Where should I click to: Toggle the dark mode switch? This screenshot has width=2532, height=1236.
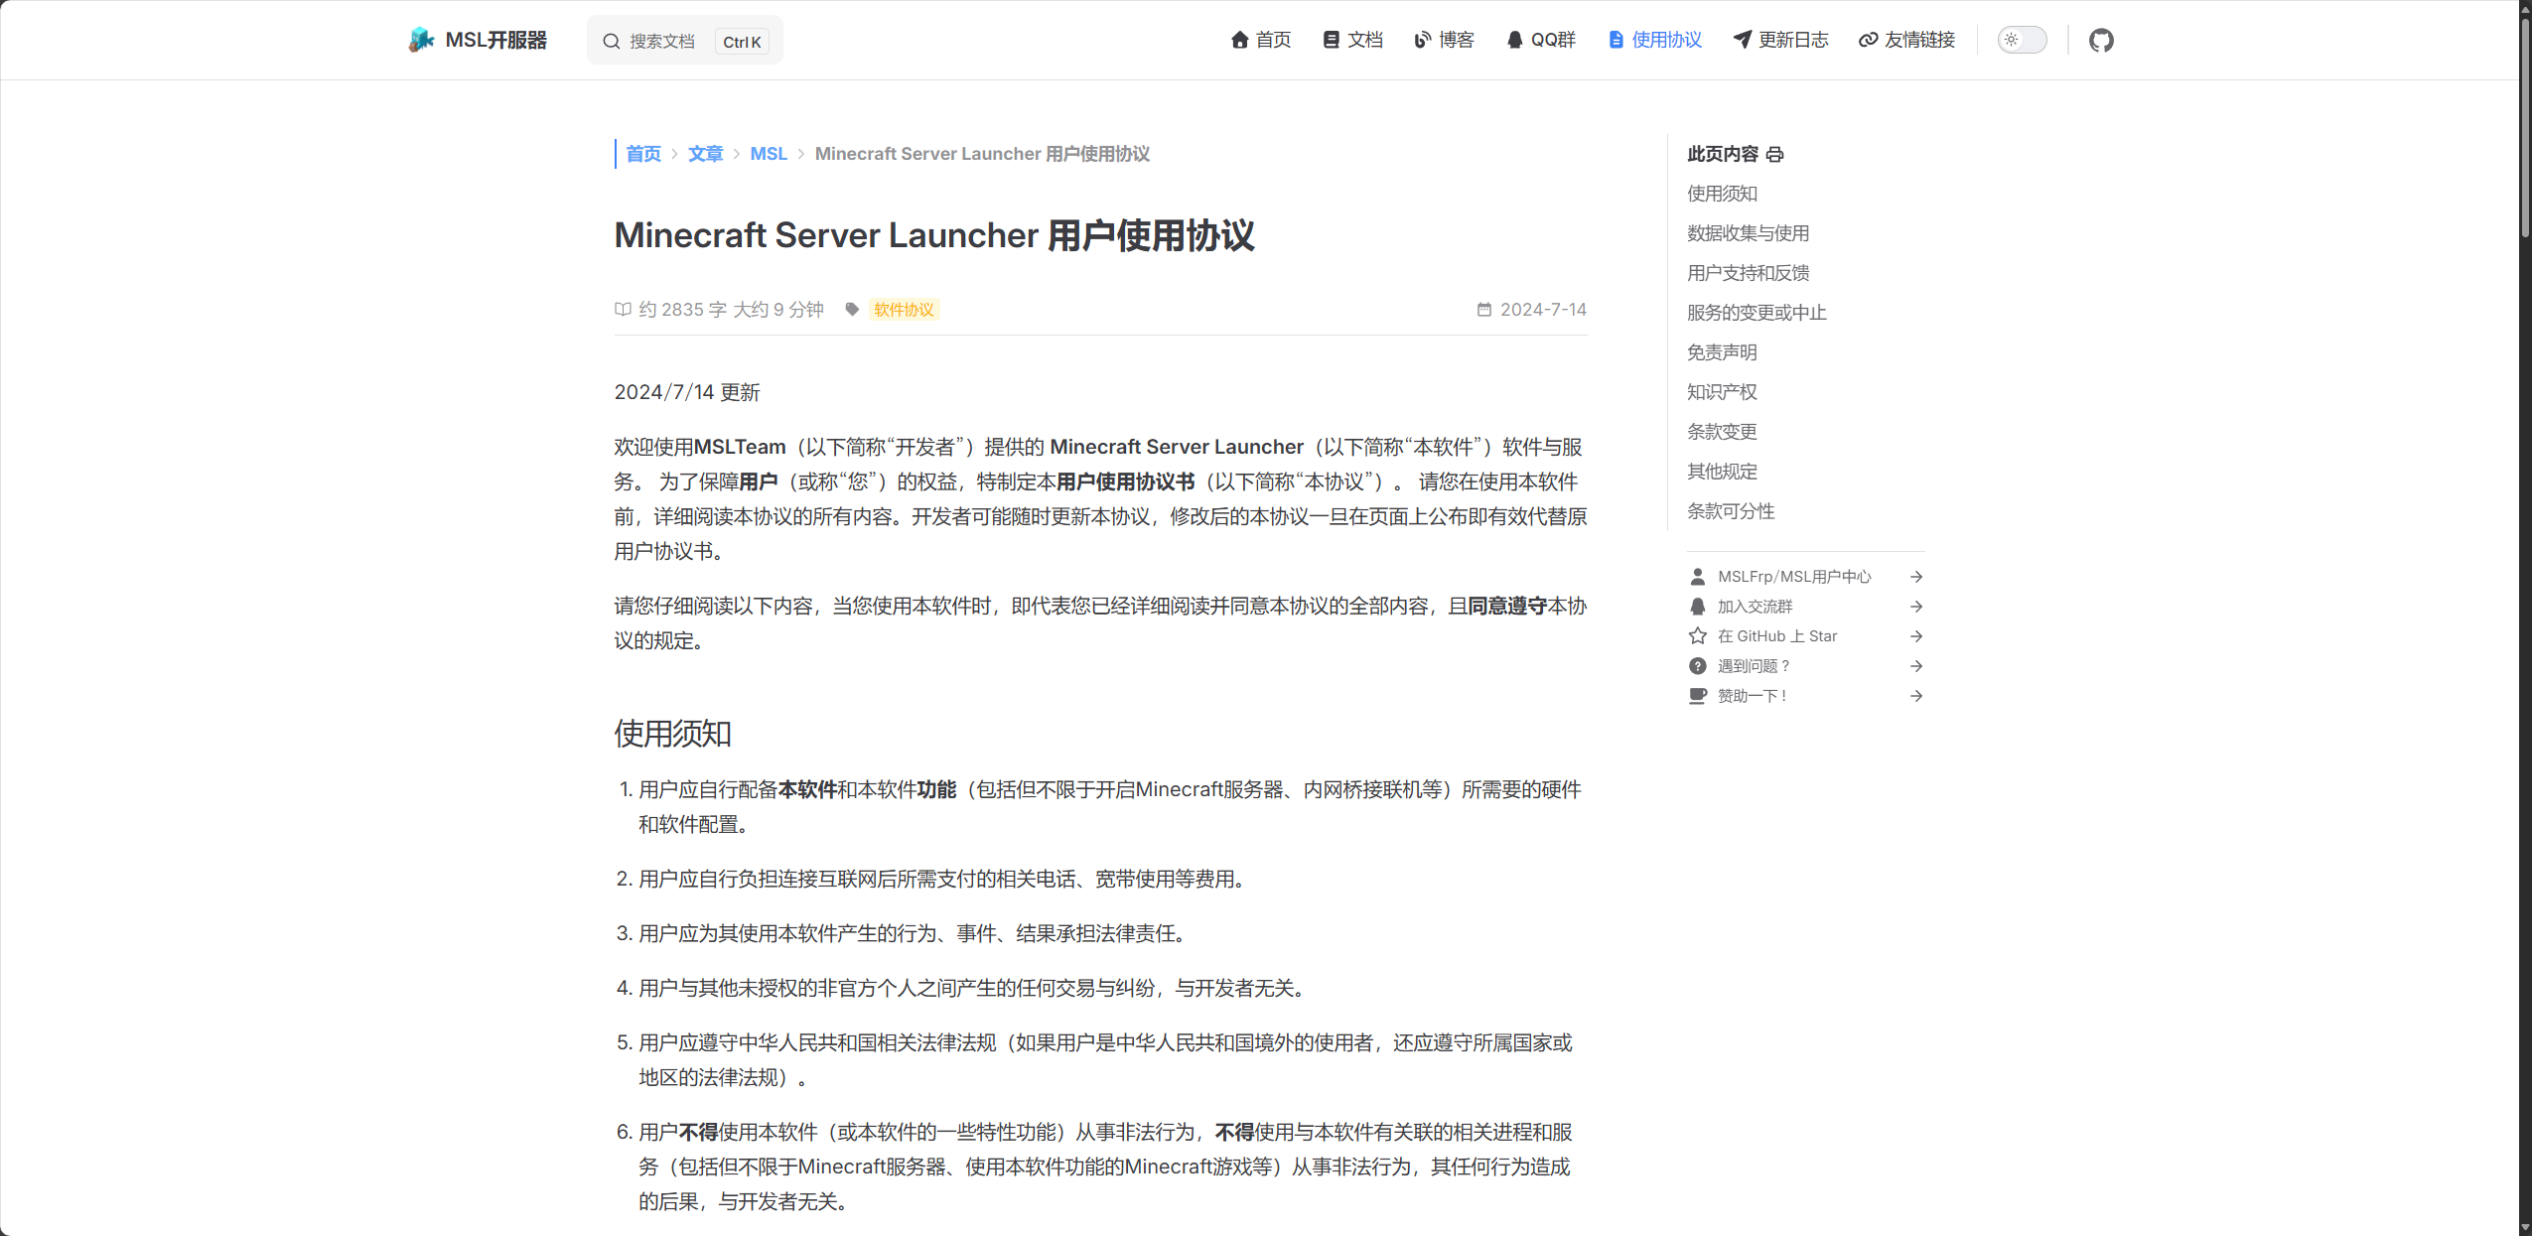click(x=2022, y=41)
